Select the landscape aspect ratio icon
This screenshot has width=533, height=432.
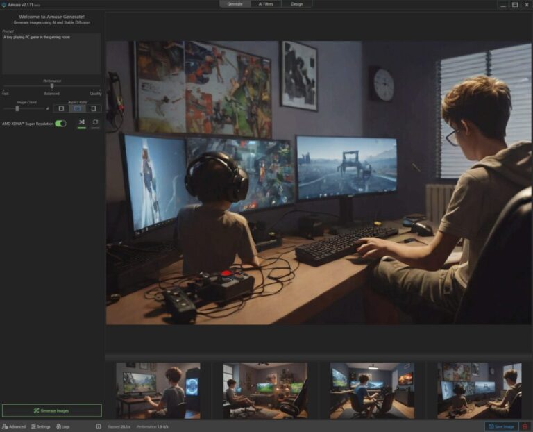[77, 108]
